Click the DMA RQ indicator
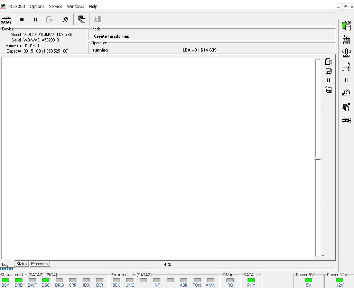This screenshot has height=288, width=354. (230, 280)
